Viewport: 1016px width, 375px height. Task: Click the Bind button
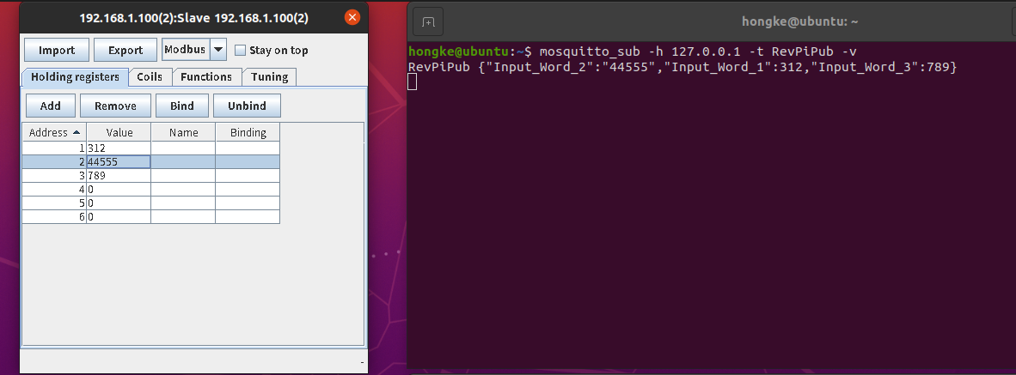(182, 106)
